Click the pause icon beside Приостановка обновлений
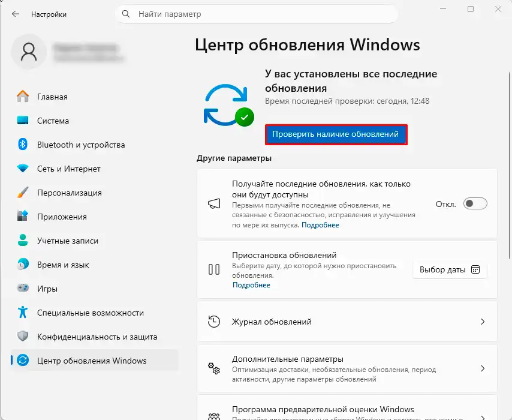Viewport: 512px width, 420px height. [214, 269]
